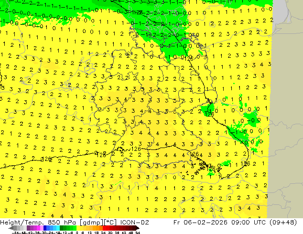Click the '[°C]' unit label in the title
Viewport: 303px width, 234px height.
click(x=110, y=223)
